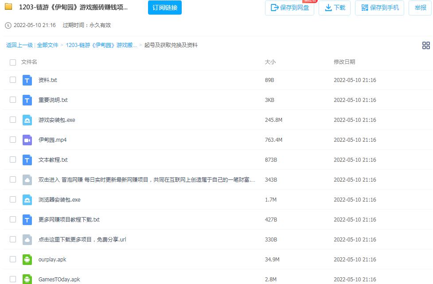Check the box for 重要说明.txt
This screenshot has width=433, height=284.
pyautogui.click(x=13, y=100)
